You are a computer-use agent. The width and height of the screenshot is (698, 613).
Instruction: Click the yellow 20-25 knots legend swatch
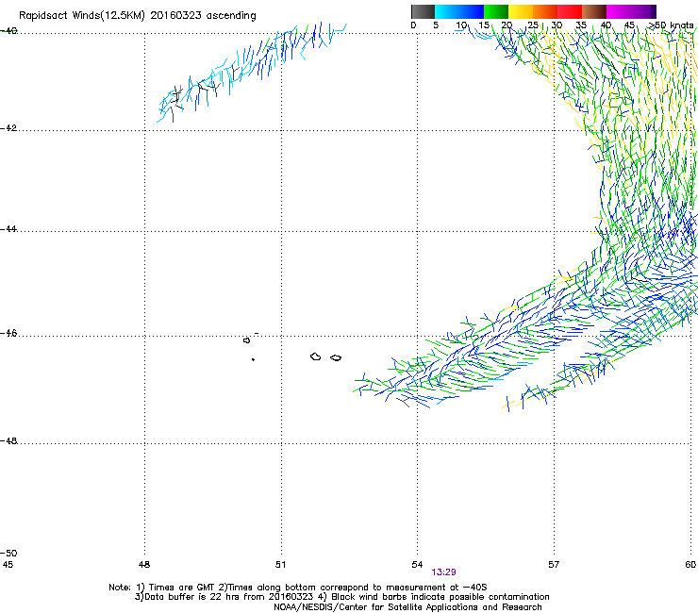coord(521,11)
